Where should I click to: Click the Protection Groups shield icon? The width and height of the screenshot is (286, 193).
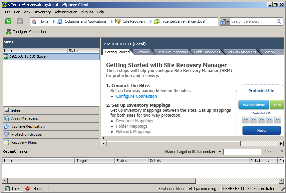coord(7,134)
